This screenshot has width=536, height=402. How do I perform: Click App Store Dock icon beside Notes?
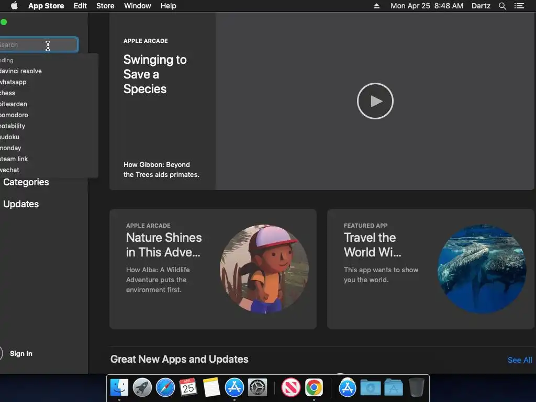[234, 387]
